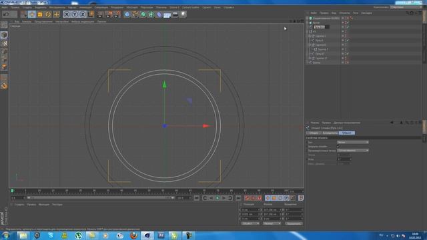Click the red Record Active Objects button
427x240 pixels.
[247, 198]
